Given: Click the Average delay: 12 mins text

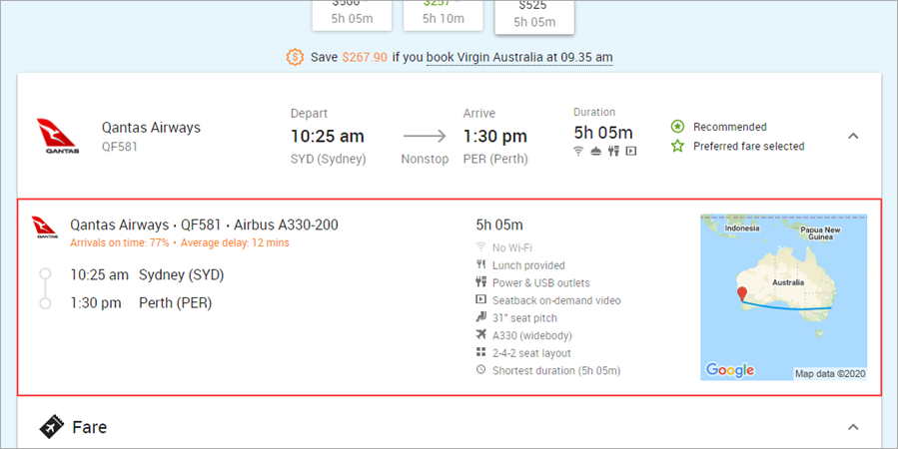Looking at the screenshot, I should [x=235, y=242].
